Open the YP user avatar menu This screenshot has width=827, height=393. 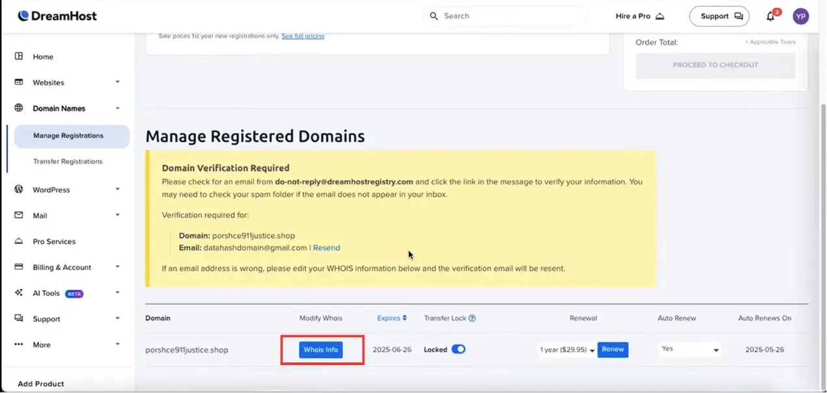click(801, 16)
